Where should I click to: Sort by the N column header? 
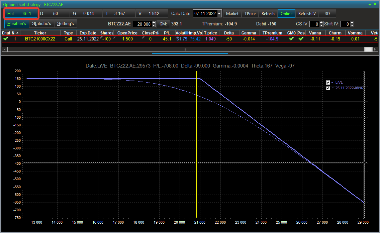15,33
